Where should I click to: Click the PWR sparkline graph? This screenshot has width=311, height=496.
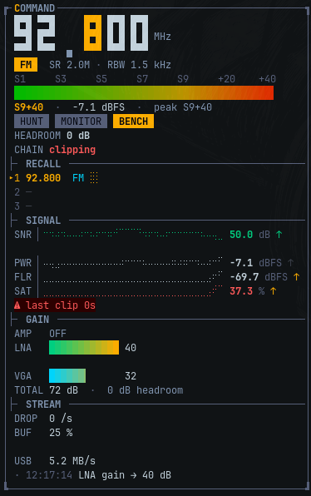[133, 262]
